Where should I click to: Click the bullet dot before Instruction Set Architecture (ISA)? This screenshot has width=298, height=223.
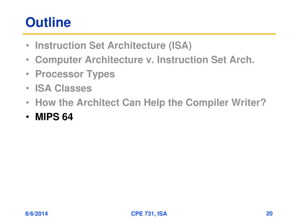(x=28, y=46)
